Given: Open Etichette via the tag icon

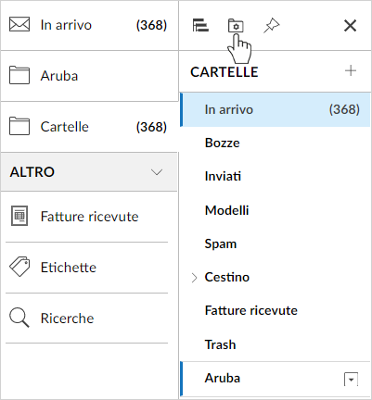Looking at the screenshot, I should 19,267.
